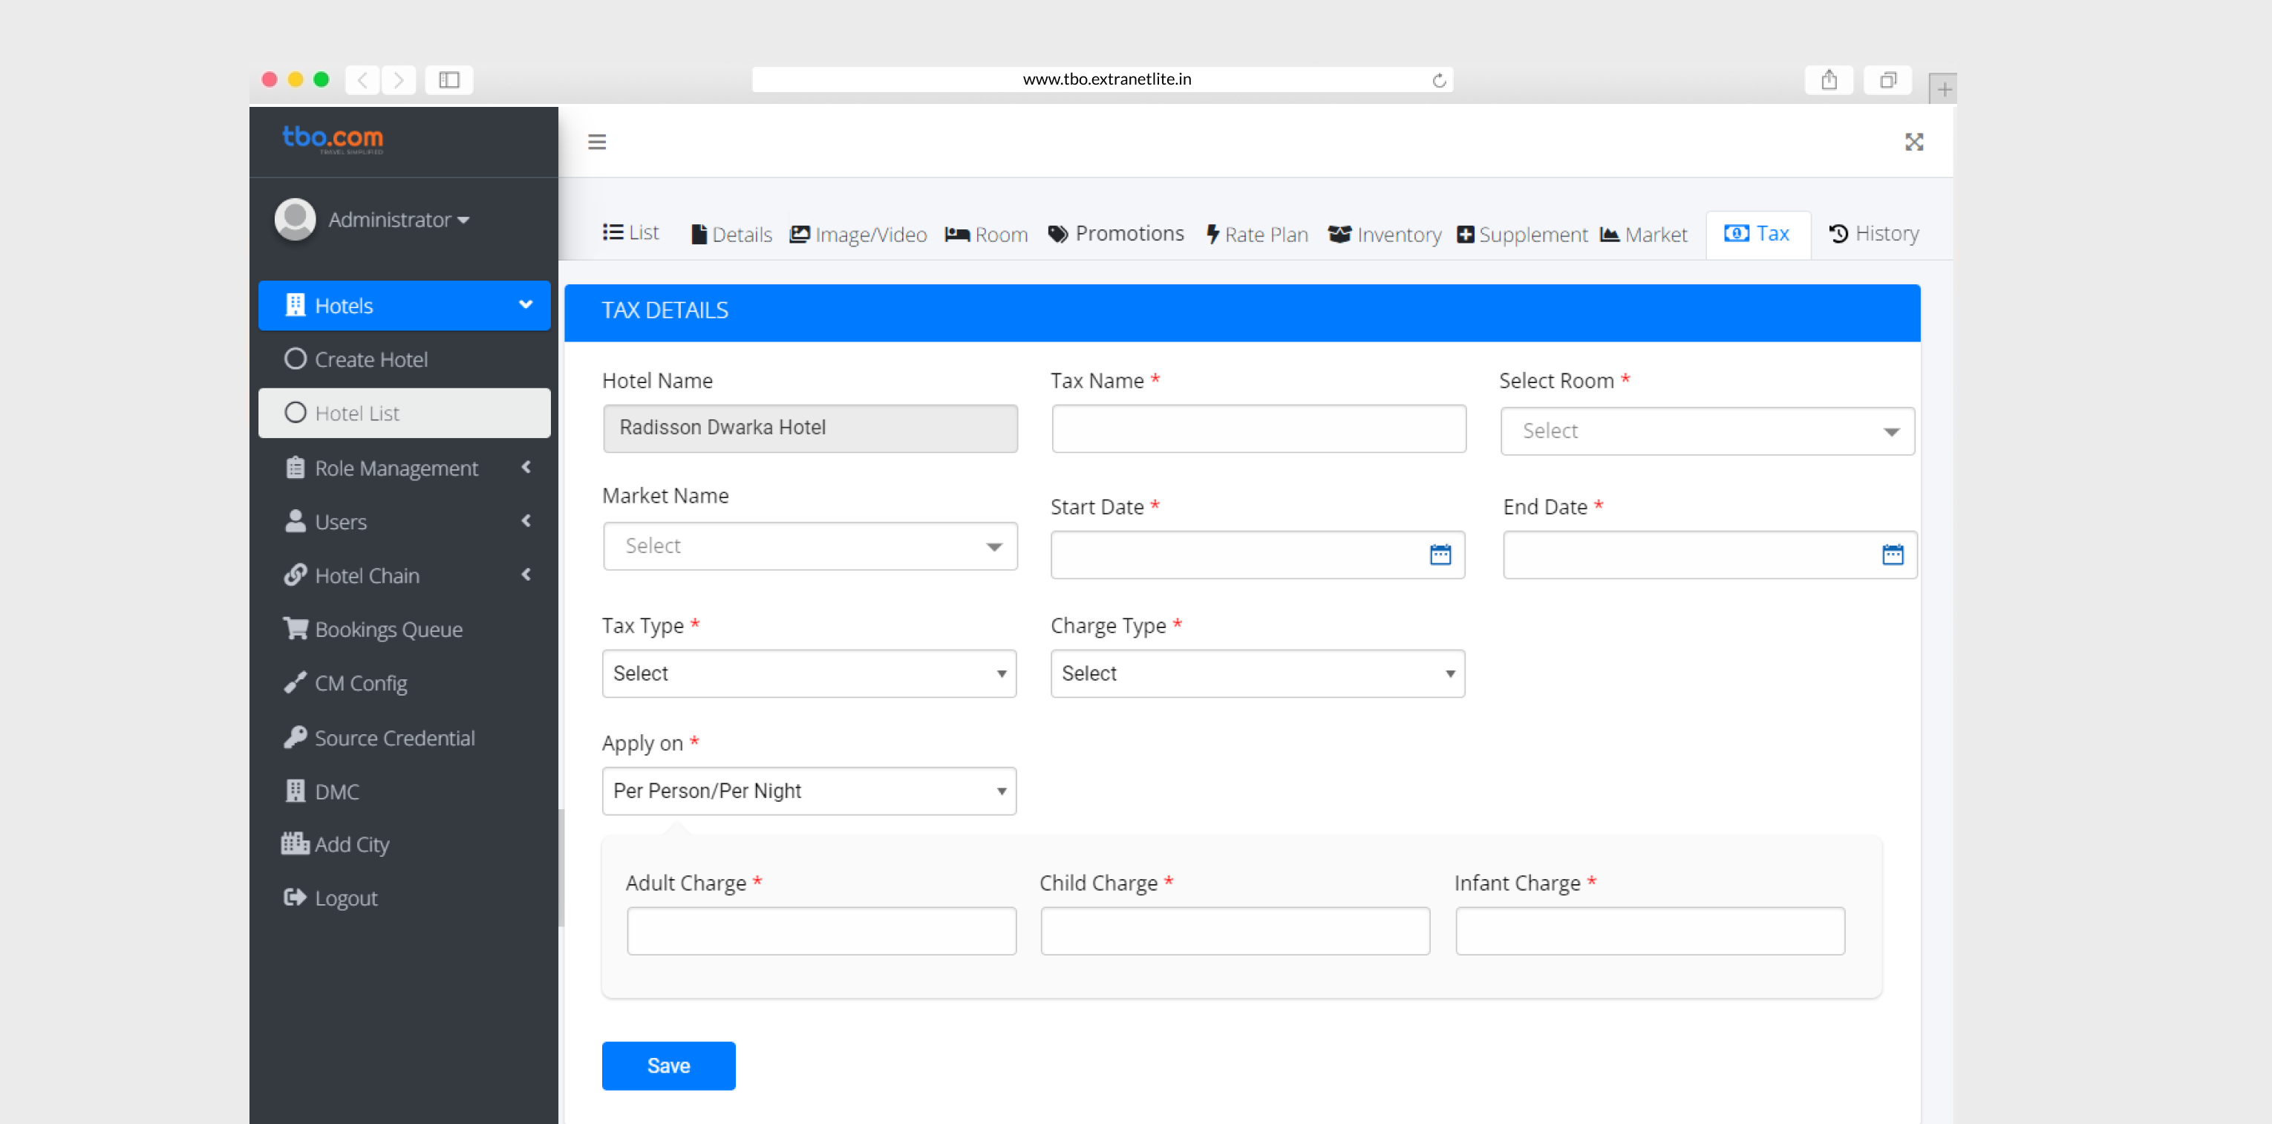2272x1124 pixels.
Task: Expand Role Management submenu
Action: (x=404, y=467)
